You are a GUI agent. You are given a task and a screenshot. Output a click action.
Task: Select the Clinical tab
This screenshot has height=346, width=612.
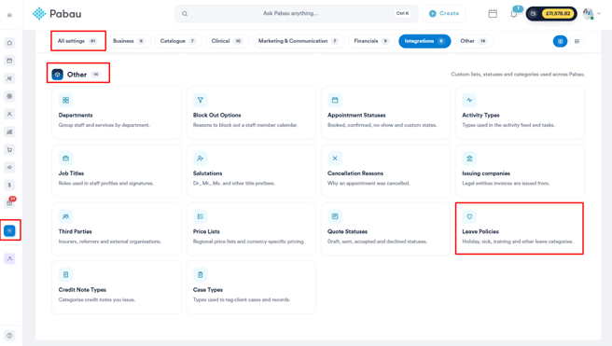(227, 41)
